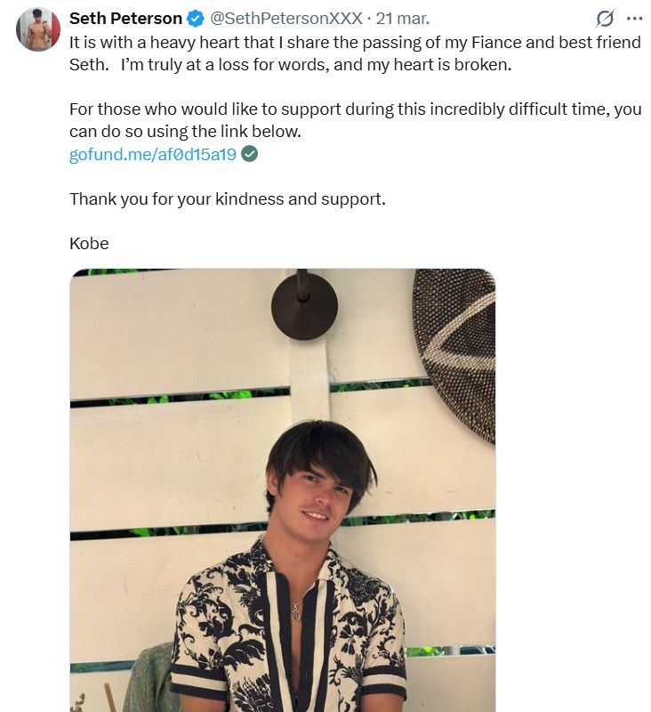Open the @SethPetersonXXX handle
Screen dimensions: 651x712
[x=285, y=19]
